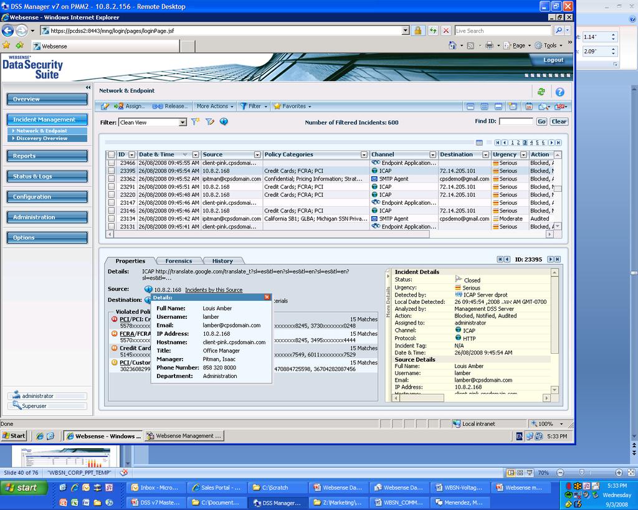Click the Incidents by this Source link
This screenshot has height=510, width=638.
click(x=214, y=290)
